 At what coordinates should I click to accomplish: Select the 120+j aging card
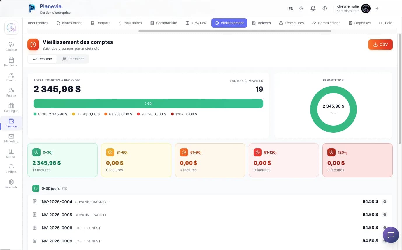[357, 160]
